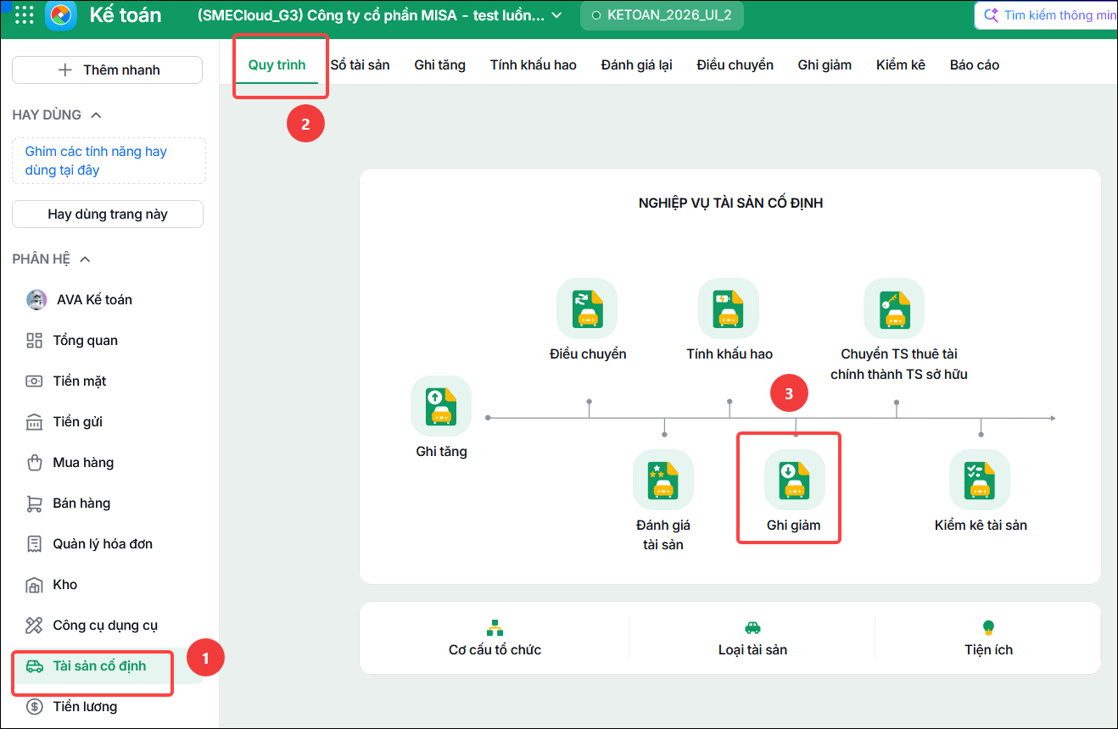The image size is (1118, 729).
Task: Click the Loại tài sản car icon
Action: point(752,627)
